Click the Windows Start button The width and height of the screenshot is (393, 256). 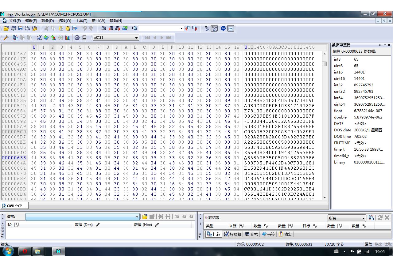(x=8, y=251)
